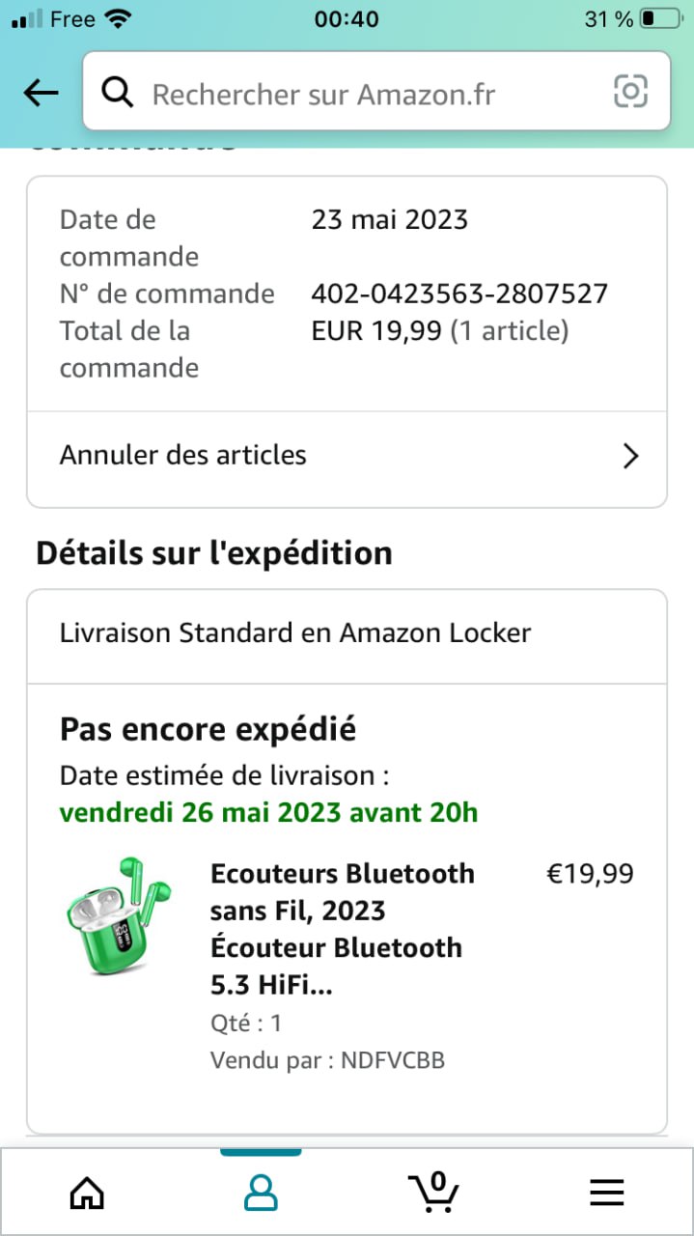Go to the Home tab

87,1194
